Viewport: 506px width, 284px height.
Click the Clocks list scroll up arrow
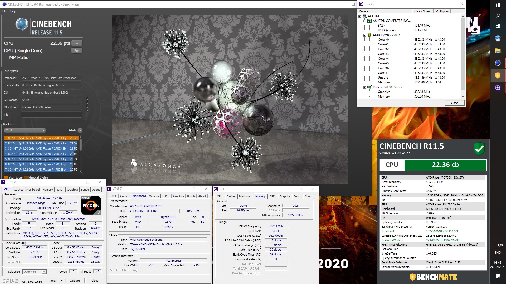tap(463, 16)
